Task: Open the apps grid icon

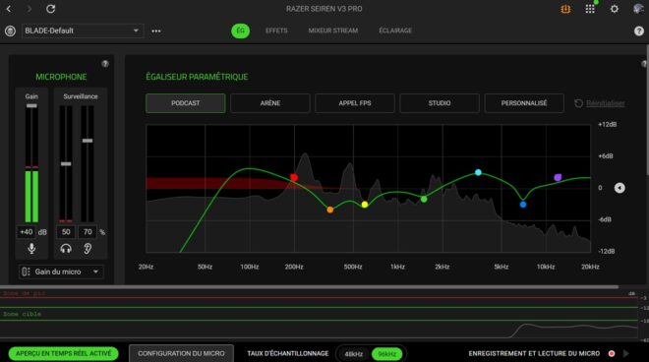Action: [590, 9]
